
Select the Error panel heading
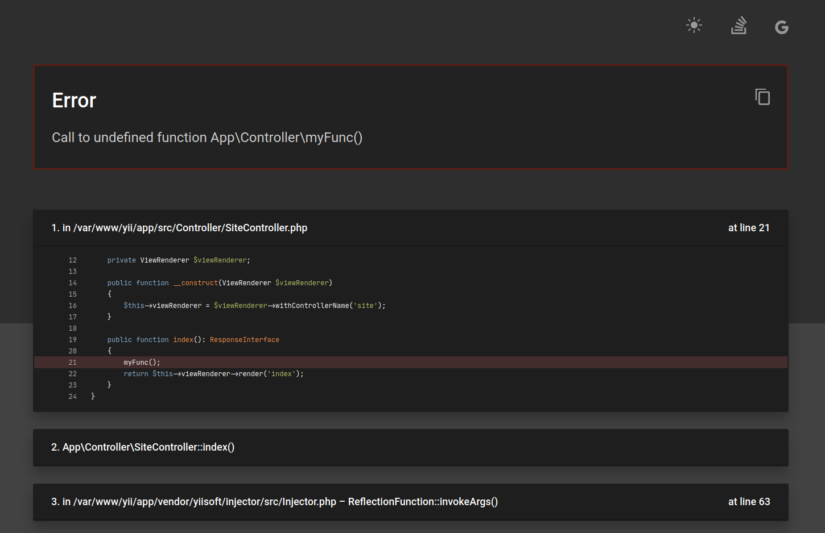coord(73,101)
